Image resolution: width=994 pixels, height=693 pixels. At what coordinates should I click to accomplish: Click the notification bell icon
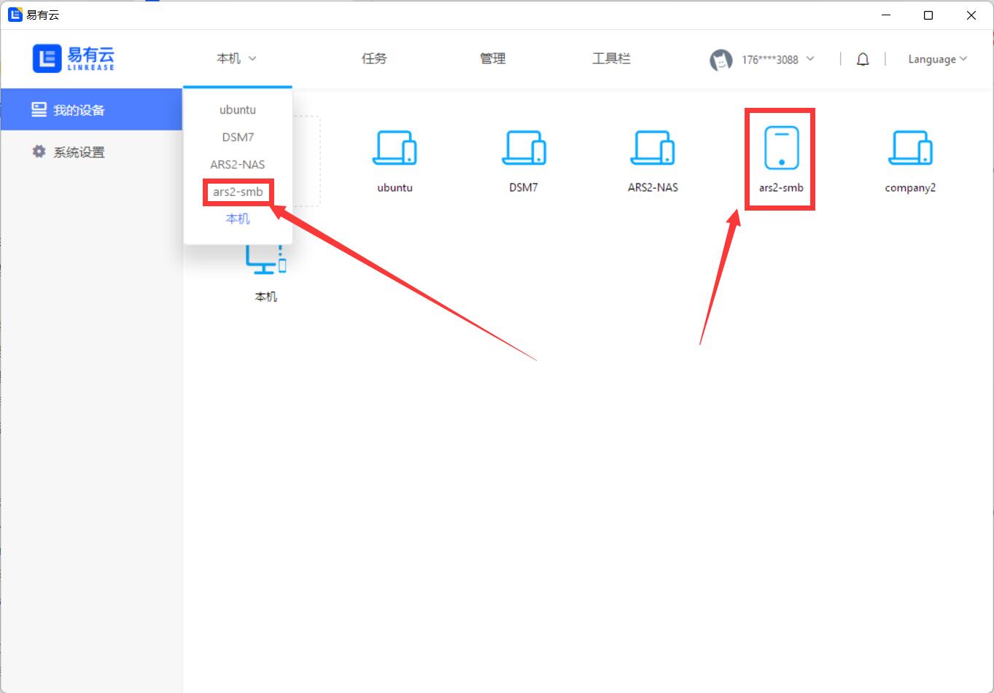pos(863,59)
